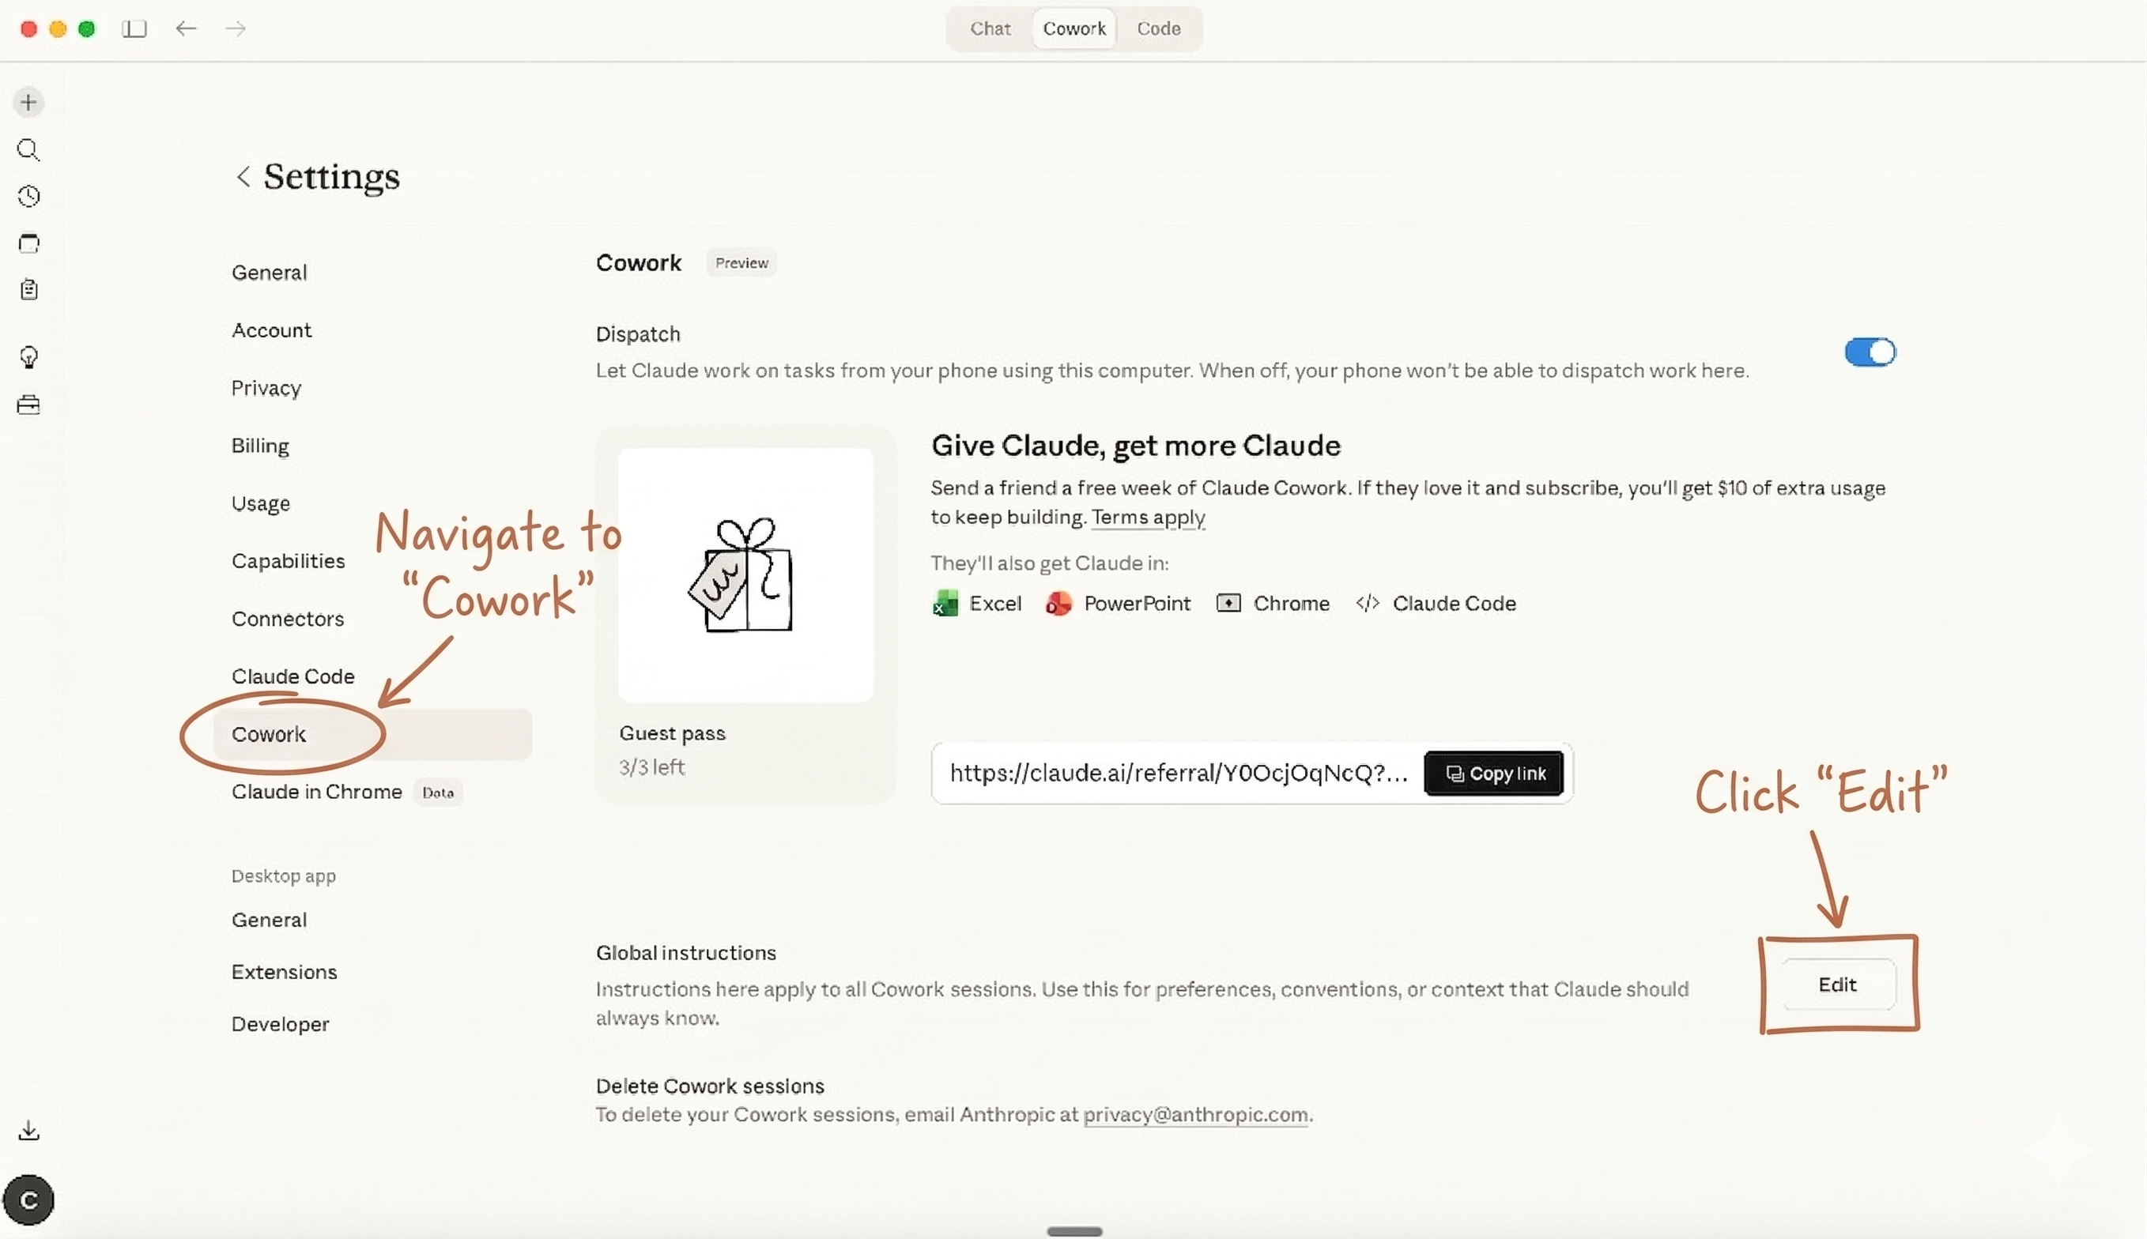
Task: Open the briefcase Cowork icon in sidebar
Action: tap(28, 405)
